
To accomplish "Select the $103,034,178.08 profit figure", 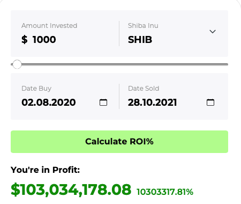I will pyautogui.click(x=71, y=190).
